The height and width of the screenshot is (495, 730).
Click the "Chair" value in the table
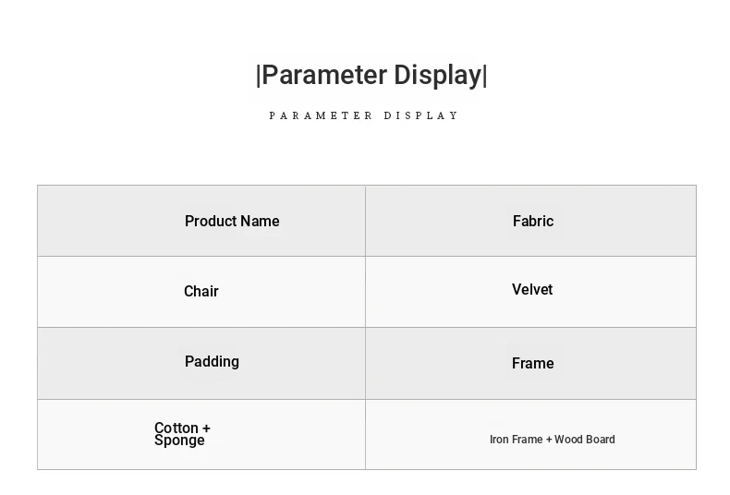201,292
